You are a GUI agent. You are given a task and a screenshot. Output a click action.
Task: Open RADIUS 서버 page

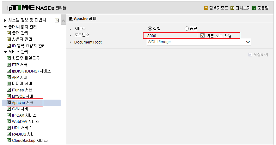[x=23, y=134]
